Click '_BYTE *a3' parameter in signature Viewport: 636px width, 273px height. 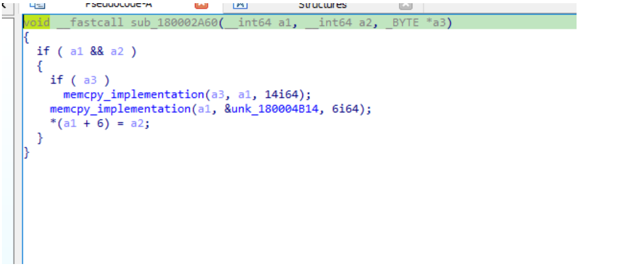415,22
